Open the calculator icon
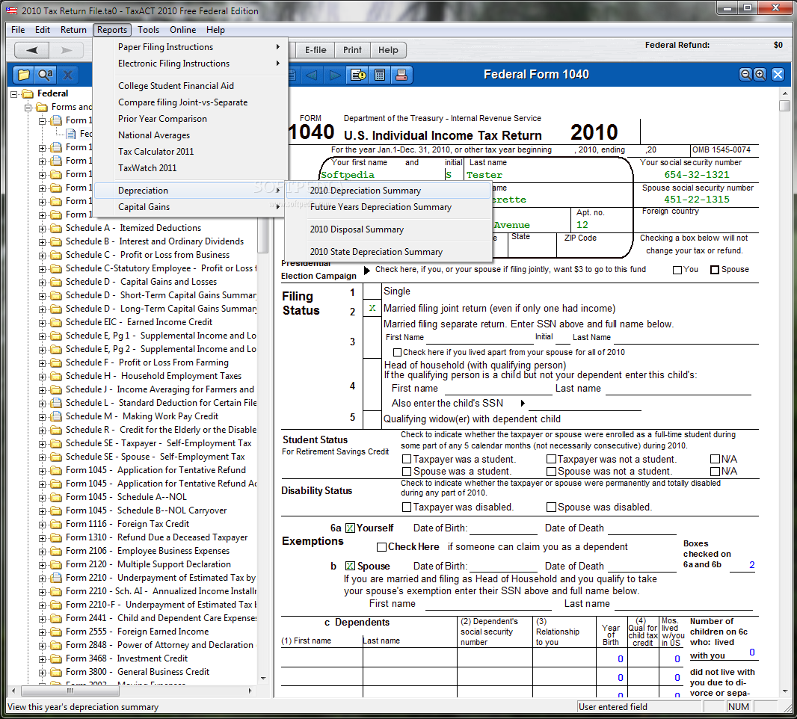Screen dimensions: 797x719 tap(380, 75)
